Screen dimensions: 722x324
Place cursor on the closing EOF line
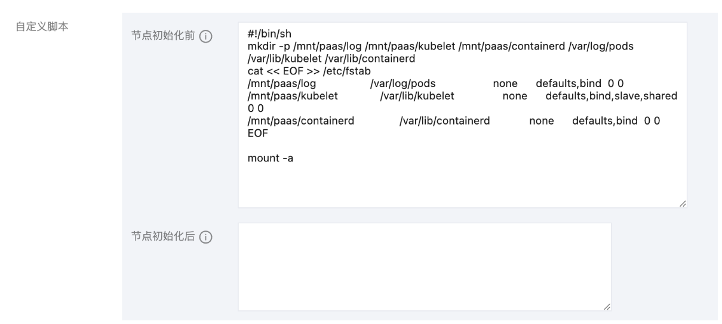pos(257,133)
